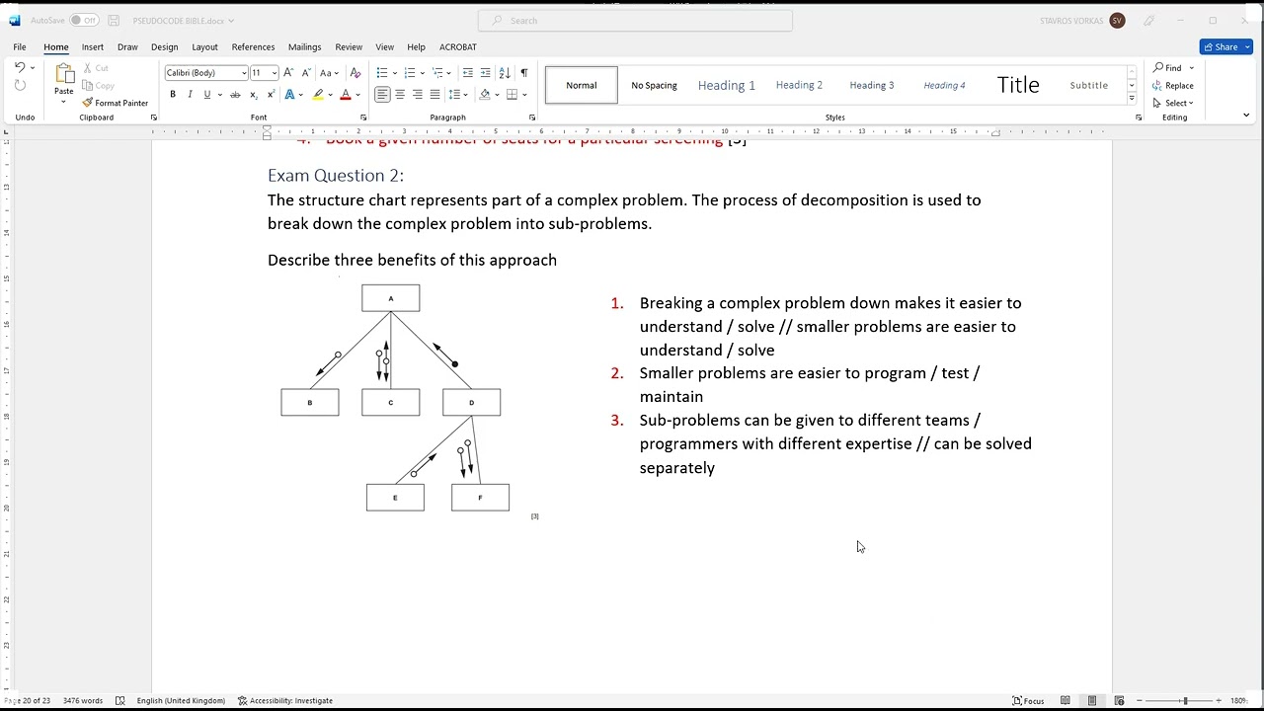
Task: Sort the selected text
Action: pos(505,73)
